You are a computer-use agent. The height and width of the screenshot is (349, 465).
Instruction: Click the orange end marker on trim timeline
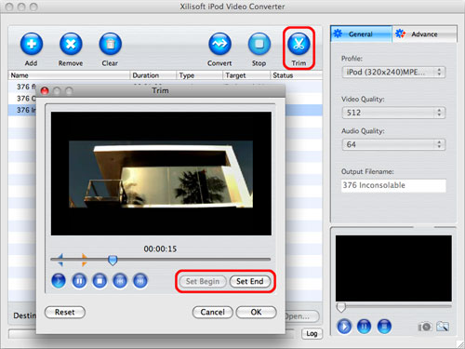point(85,260)
